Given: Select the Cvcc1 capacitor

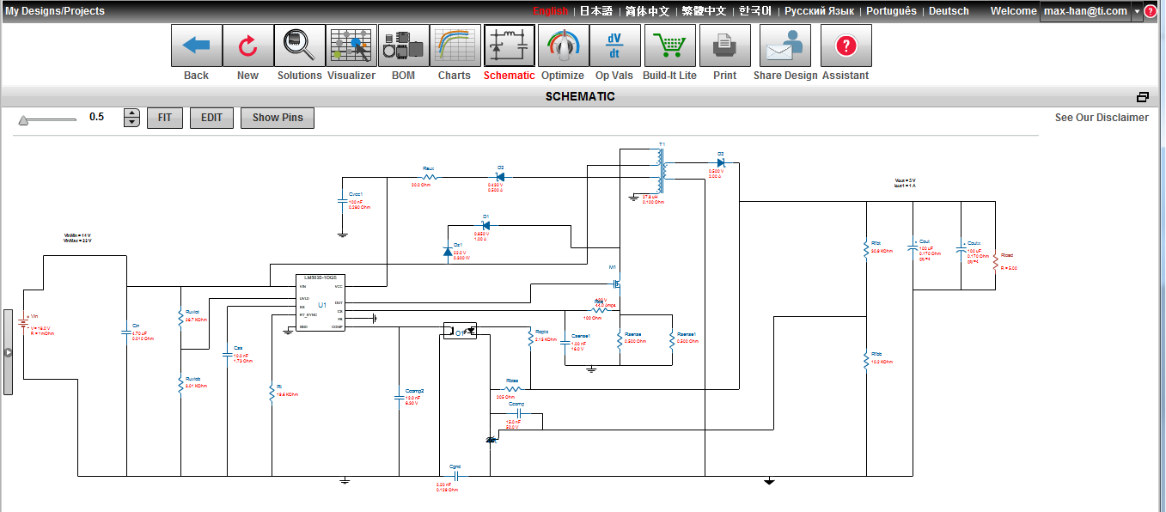Looking at the screenshot, I should click(x=342, y=200).
